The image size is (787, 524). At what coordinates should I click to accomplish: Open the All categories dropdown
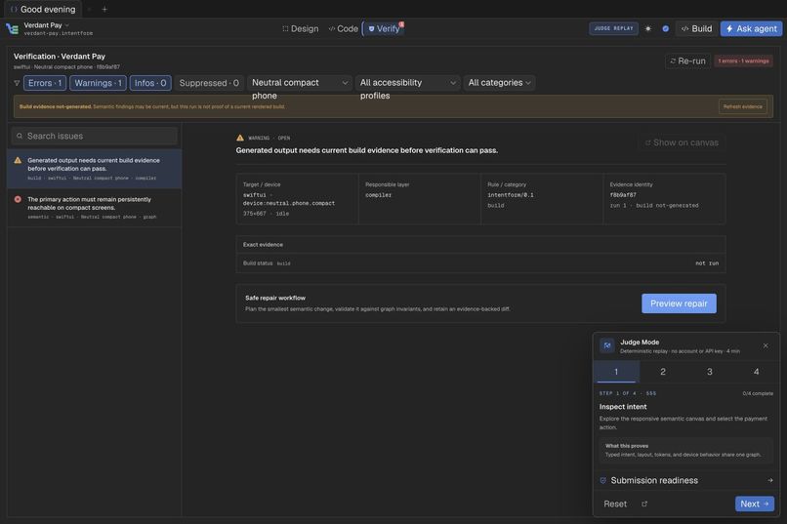499,83
